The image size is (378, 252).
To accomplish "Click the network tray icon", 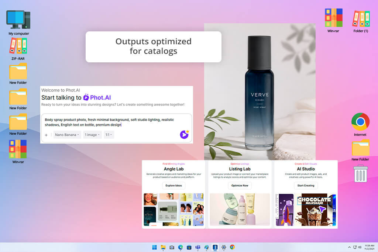I will point(355,247).
